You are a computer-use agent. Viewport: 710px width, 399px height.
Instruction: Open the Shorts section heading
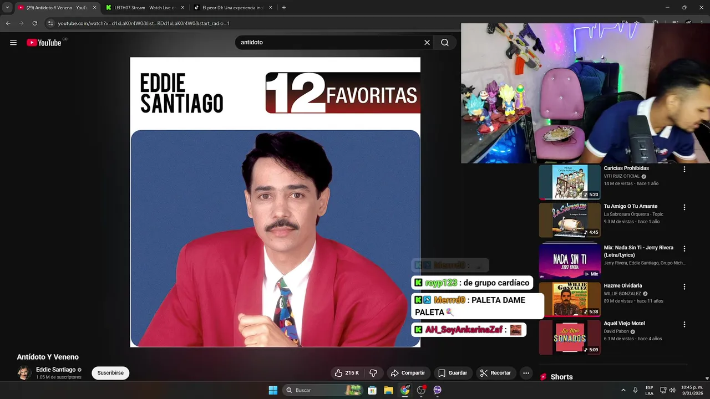561,377
